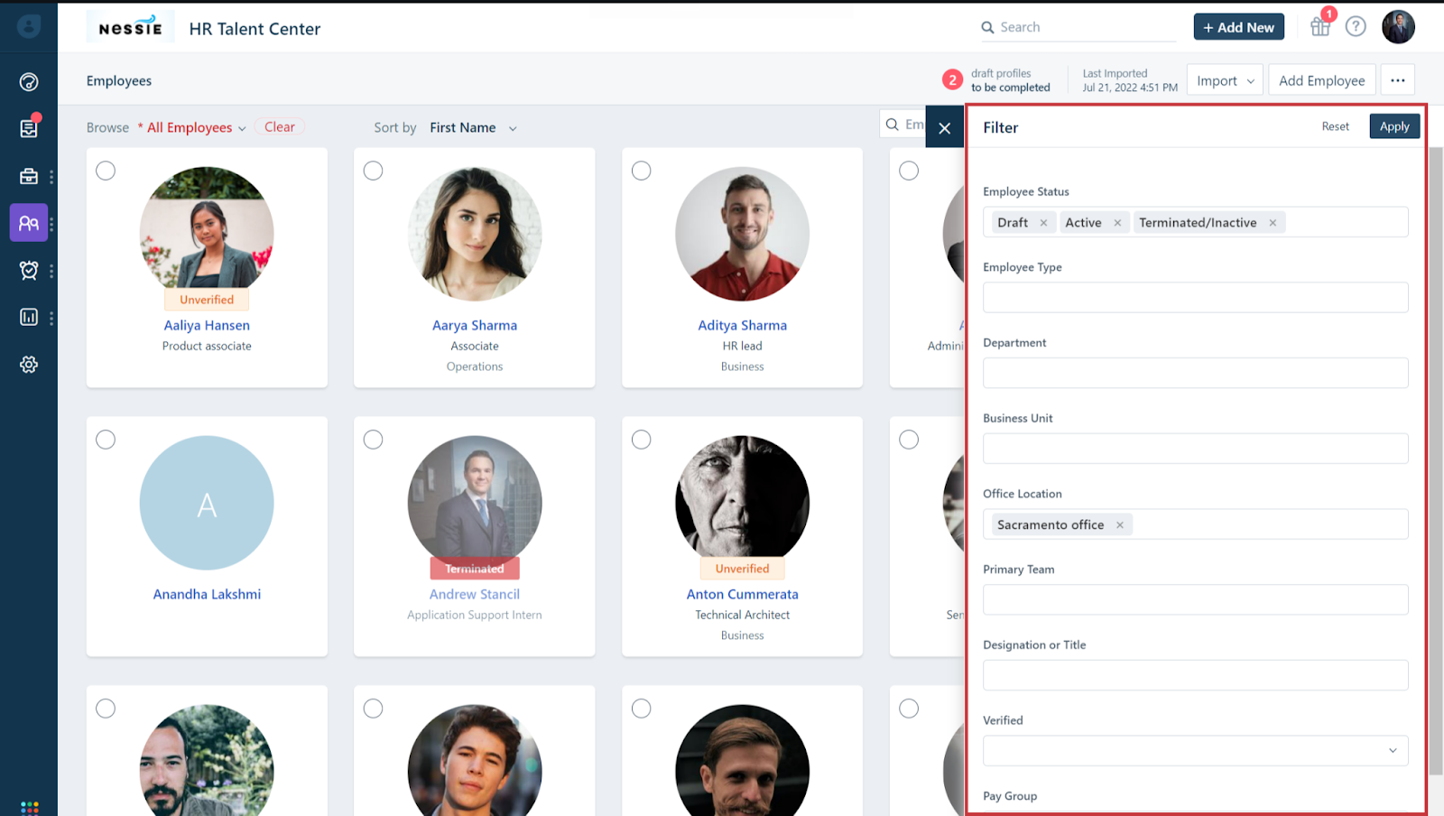Open the Designation or Title filter field
Viewport: 1444px width, 816px height.
(1195, 675)
